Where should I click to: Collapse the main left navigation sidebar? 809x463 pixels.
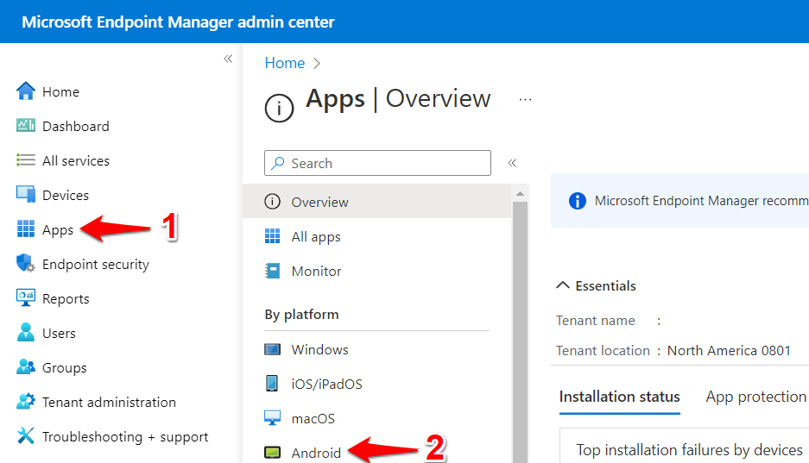pyautogui.click(x=228, y=59)
